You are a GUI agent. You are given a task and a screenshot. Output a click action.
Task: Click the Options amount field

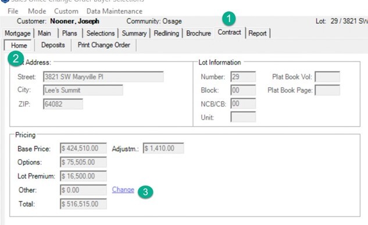(83, 162)
